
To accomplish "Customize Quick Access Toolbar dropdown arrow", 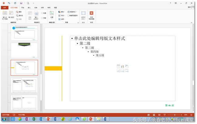I will [x=33, y=3].
